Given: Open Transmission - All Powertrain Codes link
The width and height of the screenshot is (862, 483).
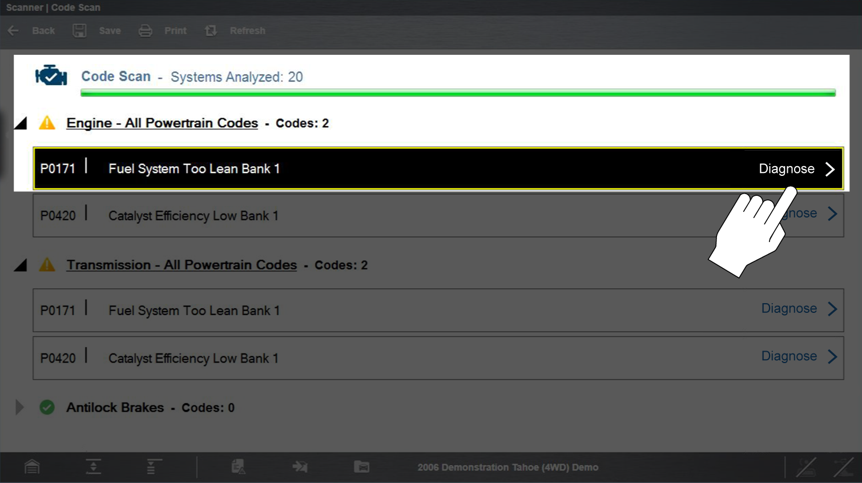Looking at the screenshot, I should click(182, 265).
